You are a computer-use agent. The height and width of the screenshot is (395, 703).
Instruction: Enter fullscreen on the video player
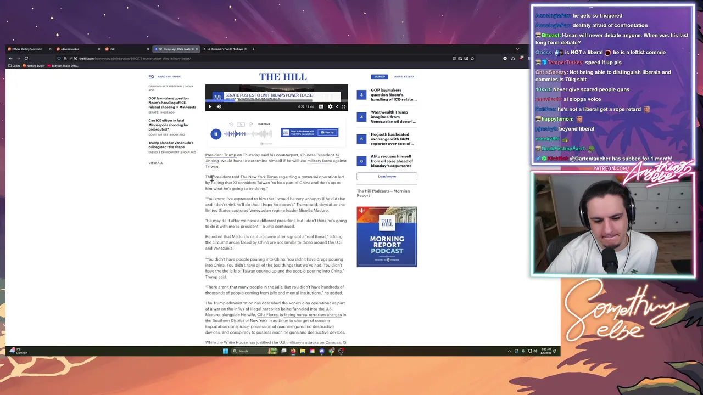[x=343, y=106]
